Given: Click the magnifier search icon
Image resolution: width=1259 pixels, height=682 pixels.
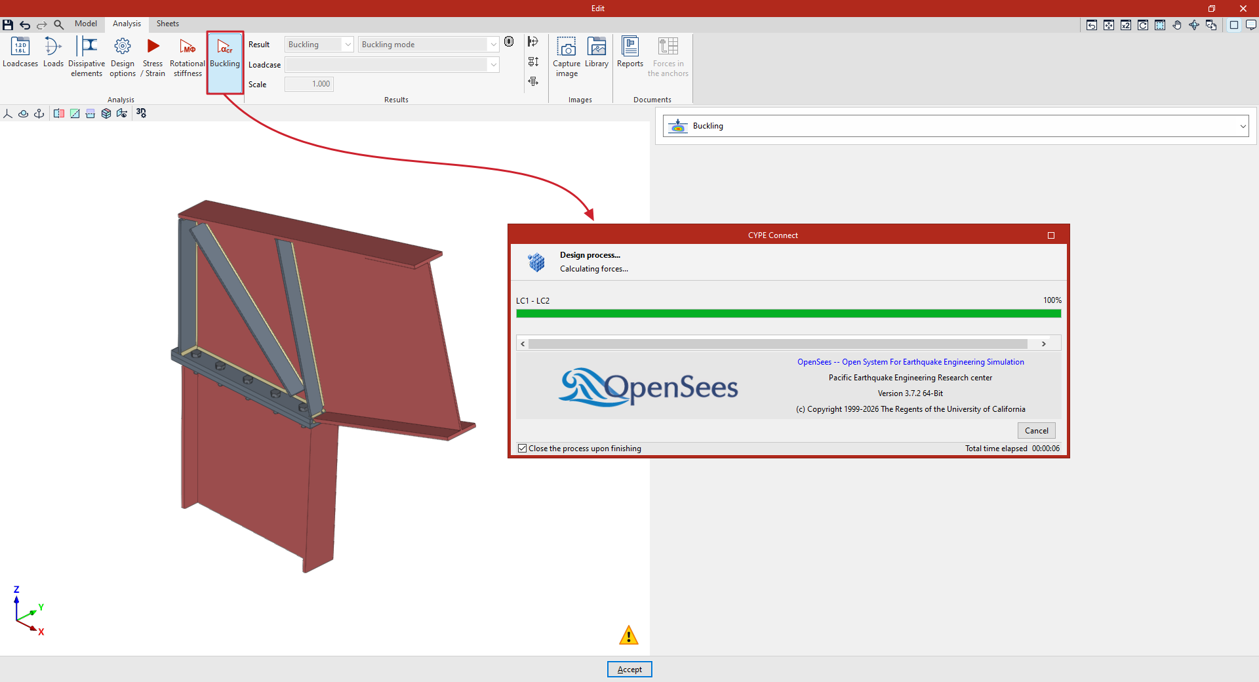Looking at the screenshot, I should 58,25.
